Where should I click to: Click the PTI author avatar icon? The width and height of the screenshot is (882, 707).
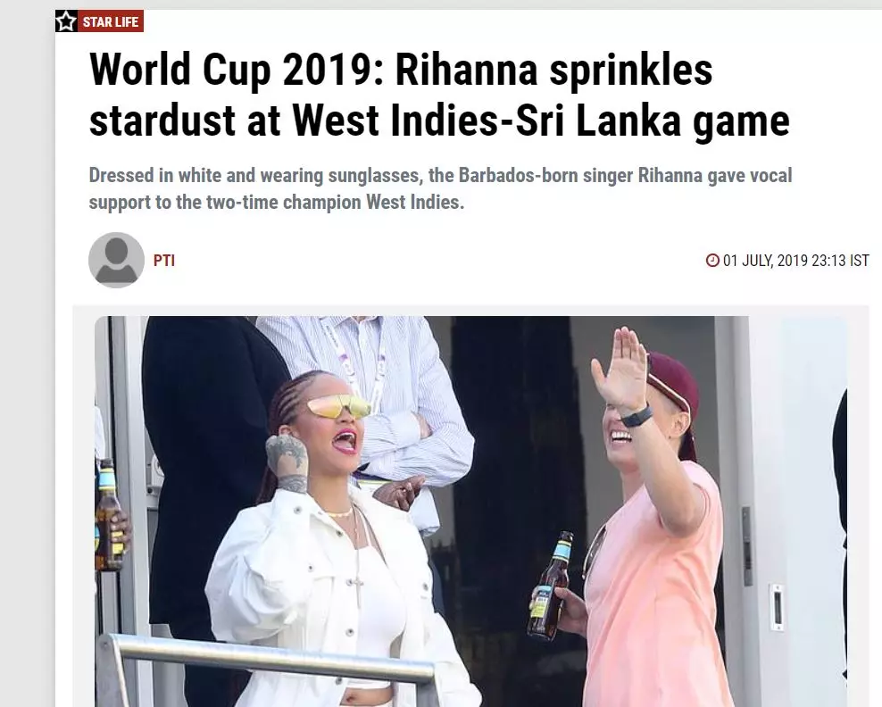coord(116,260)
